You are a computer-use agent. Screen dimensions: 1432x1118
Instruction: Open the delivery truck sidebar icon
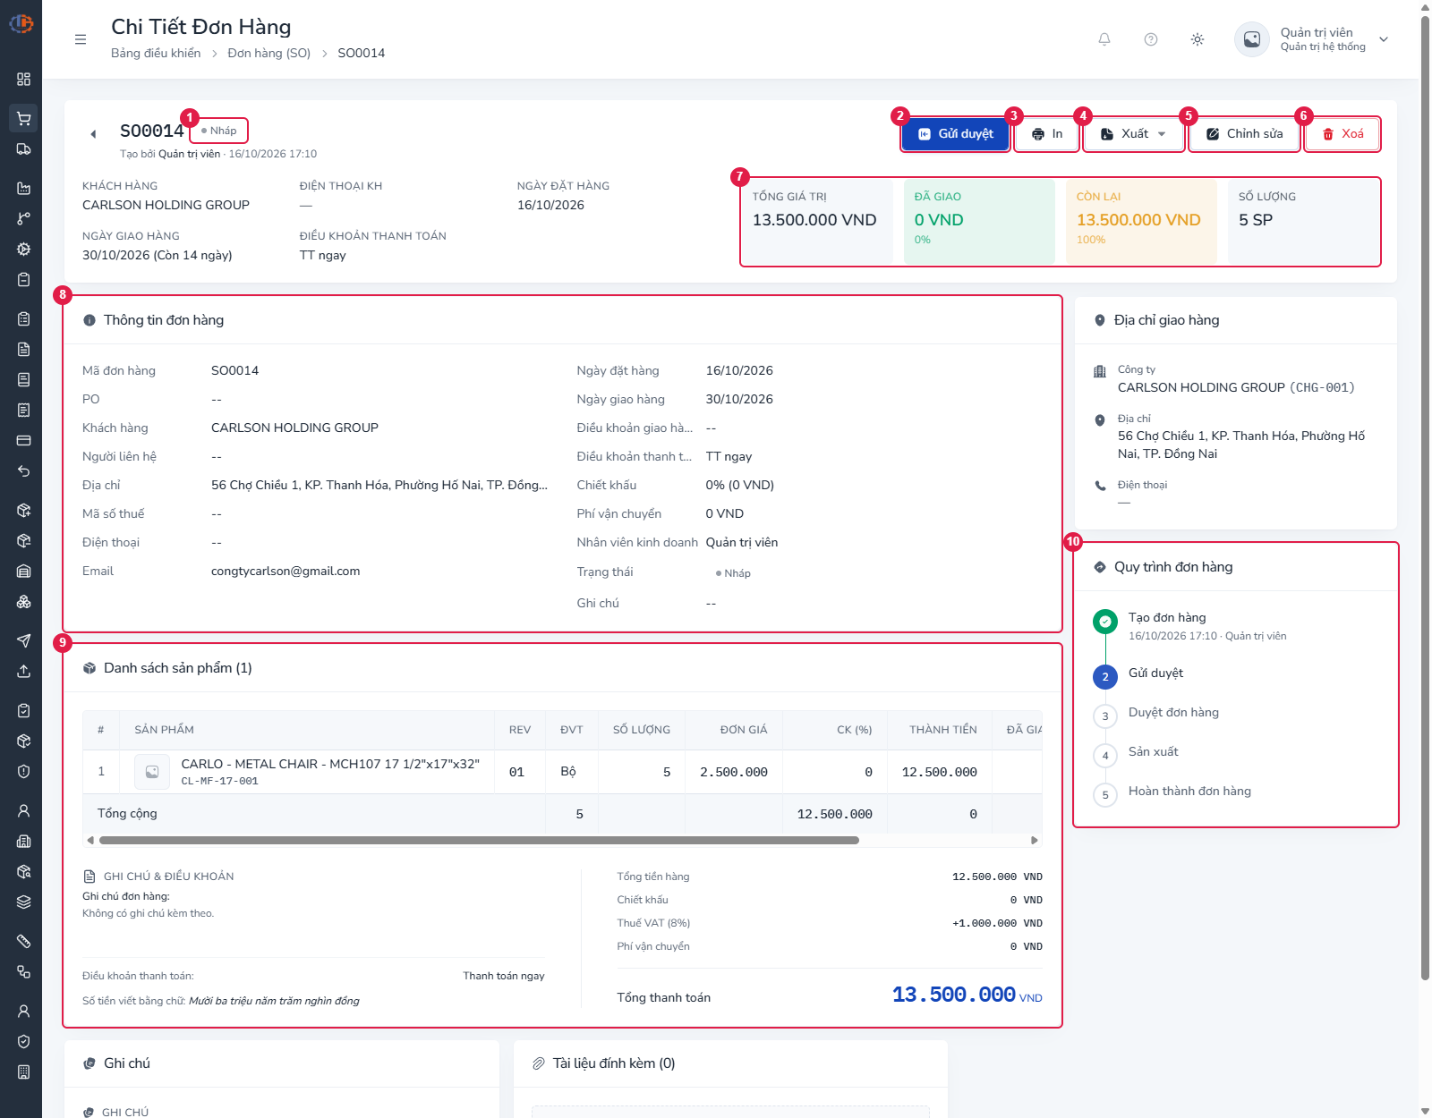coord(23,148)
